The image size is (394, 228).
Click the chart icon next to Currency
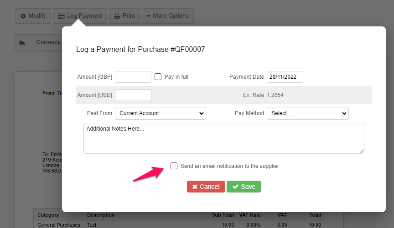pos(22,42)
